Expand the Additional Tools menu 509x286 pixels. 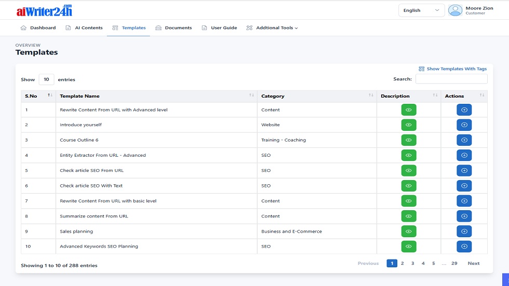click(x=272, y=28)
